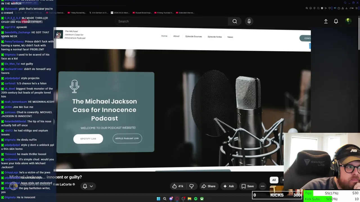This screenshot has height=202, width=360.
Task: Click chat username NuclearW1nter
Action: [14, 69]
